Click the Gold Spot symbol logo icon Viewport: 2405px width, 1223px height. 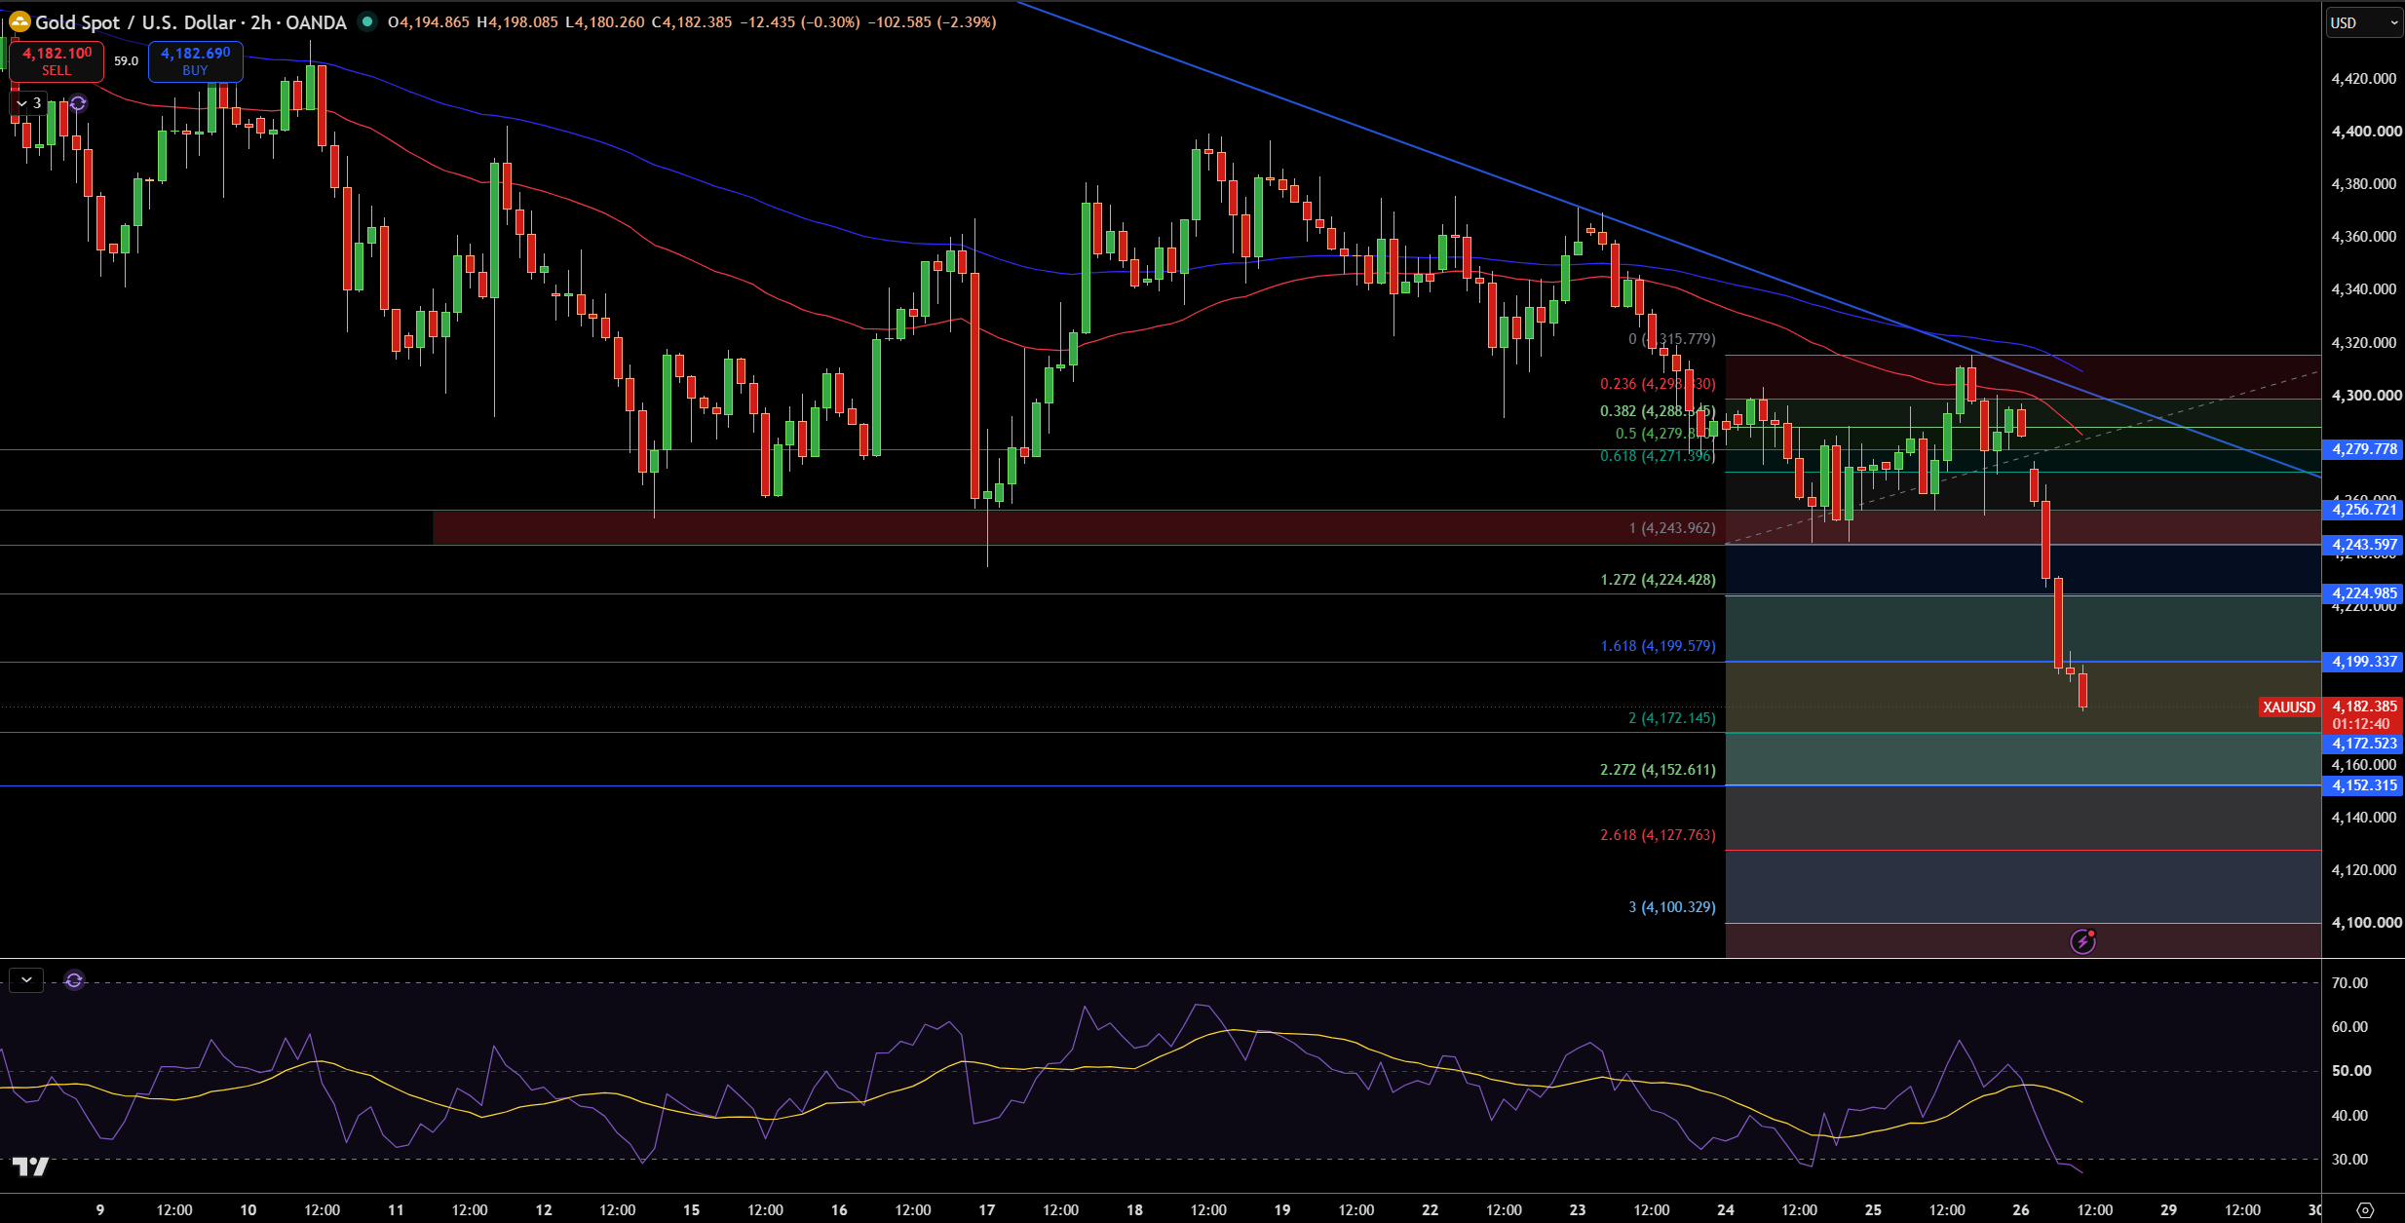point(19,21)
